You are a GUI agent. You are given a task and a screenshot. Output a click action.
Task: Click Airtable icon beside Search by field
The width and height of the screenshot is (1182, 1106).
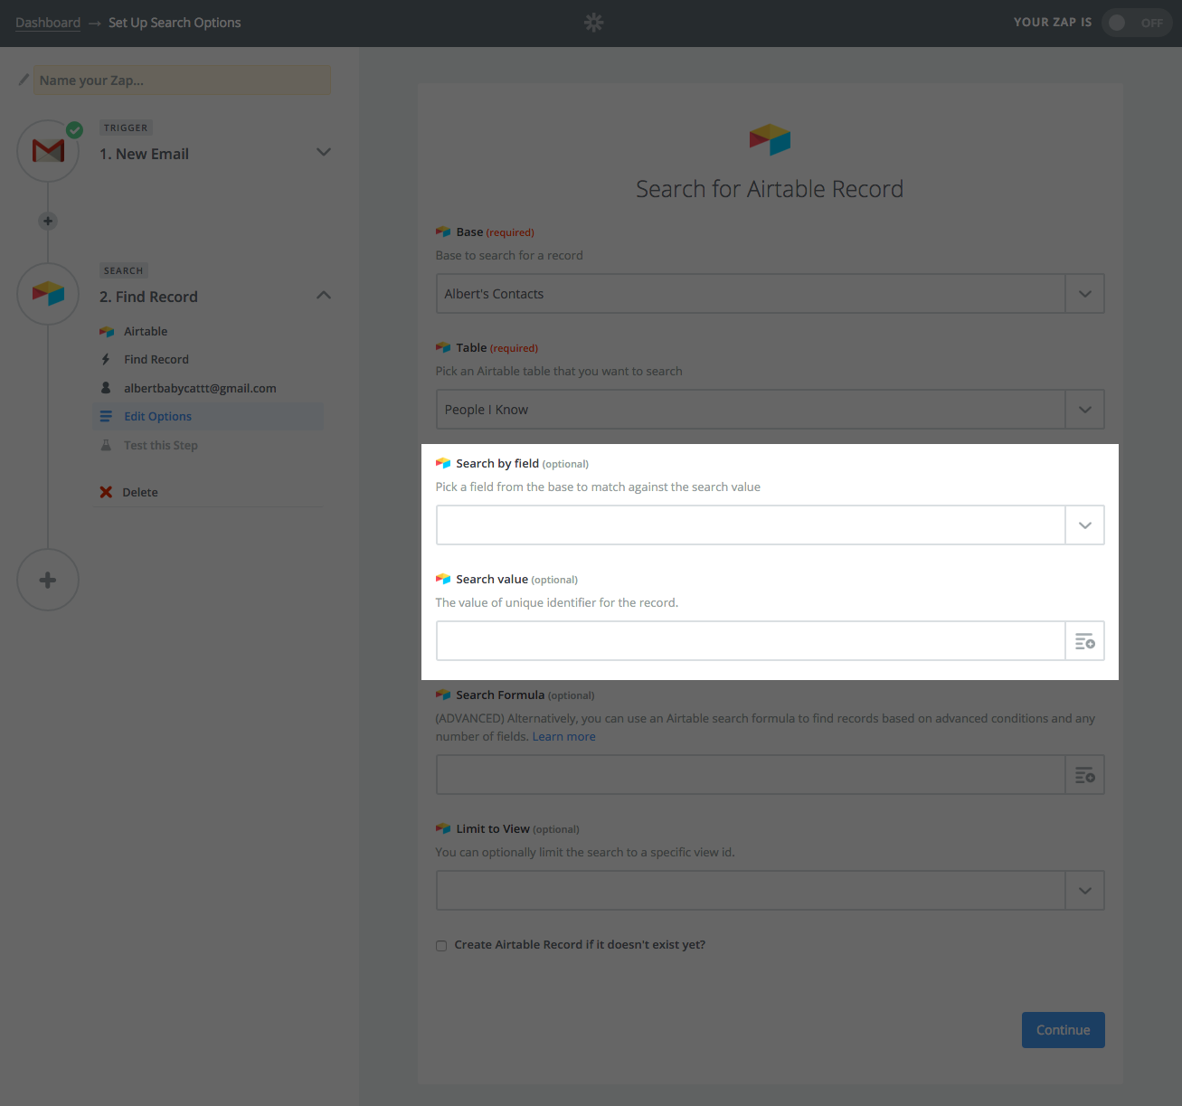443,464
